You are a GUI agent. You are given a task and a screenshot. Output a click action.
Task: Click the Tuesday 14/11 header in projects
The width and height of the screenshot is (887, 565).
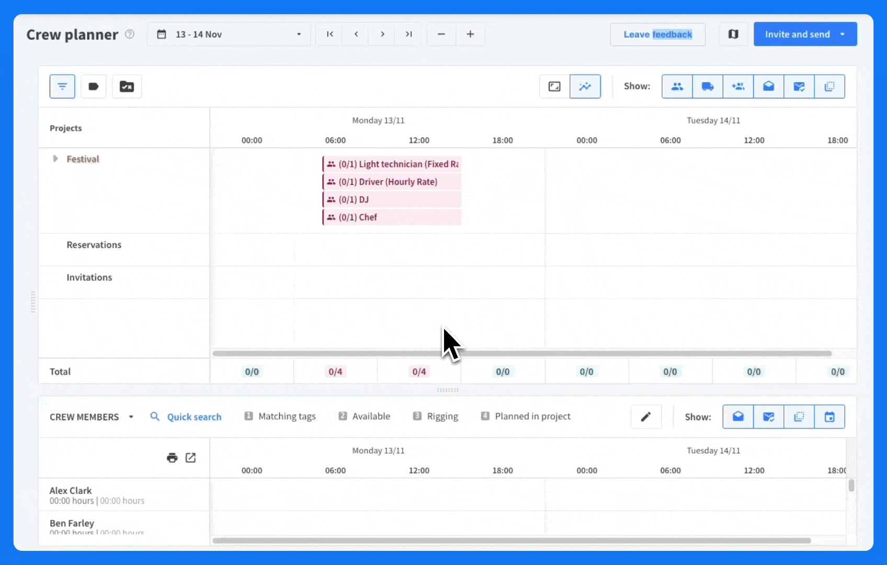713,120
